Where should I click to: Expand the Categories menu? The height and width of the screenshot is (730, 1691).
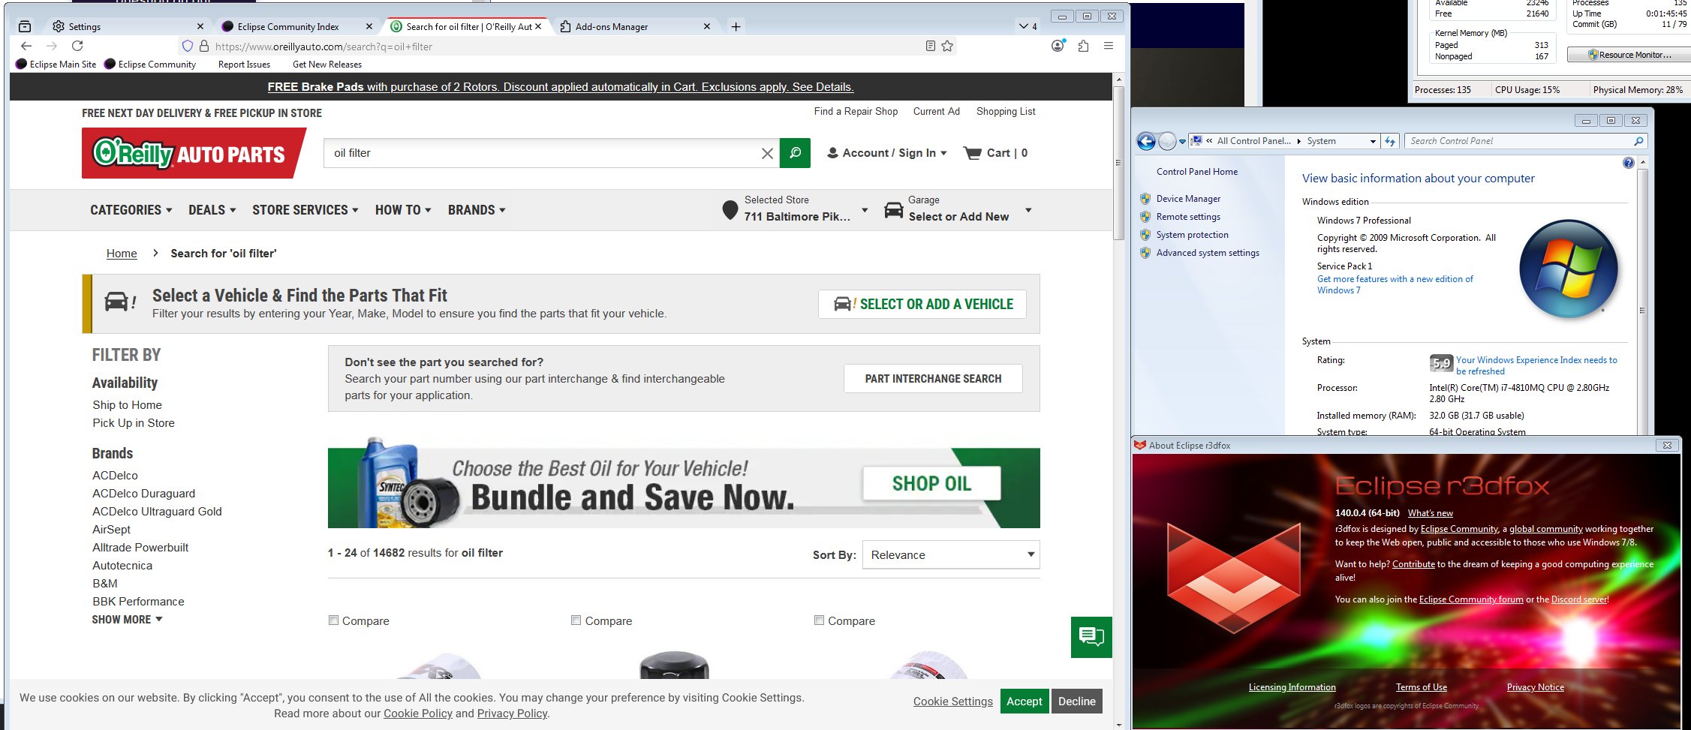(131, 210)
